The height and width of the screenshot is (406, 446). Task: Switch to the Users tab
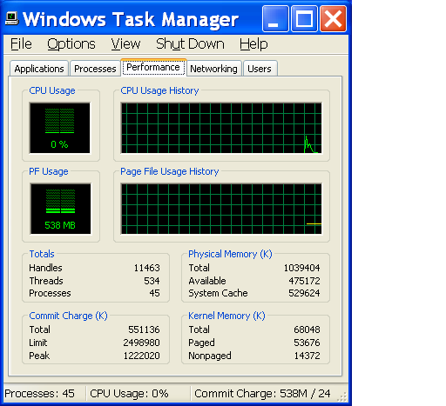click(260, 69)
